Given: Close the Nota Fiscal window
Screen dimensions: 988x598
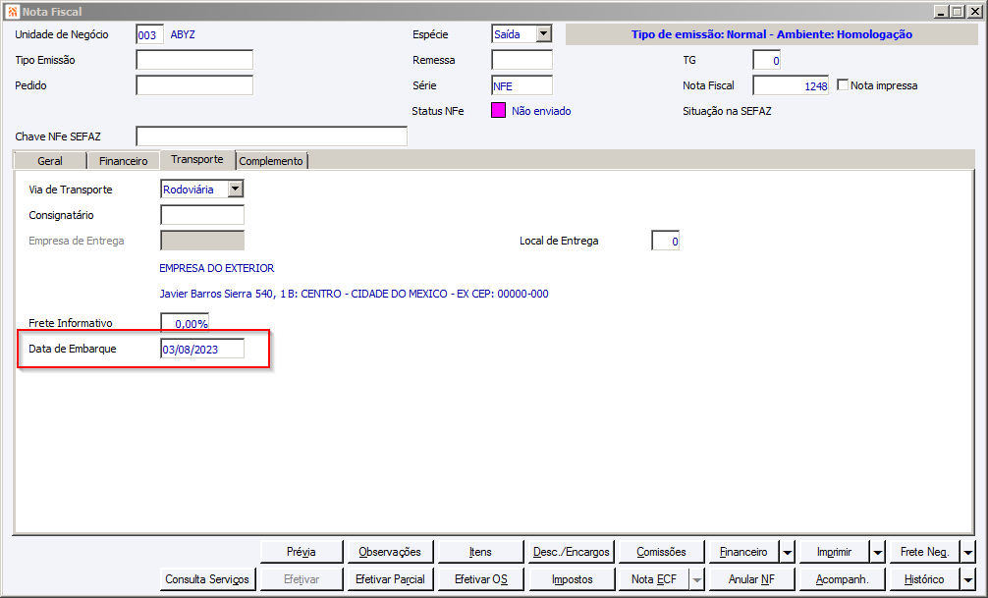Looking at the screenshot, I should tap(974, 12).
